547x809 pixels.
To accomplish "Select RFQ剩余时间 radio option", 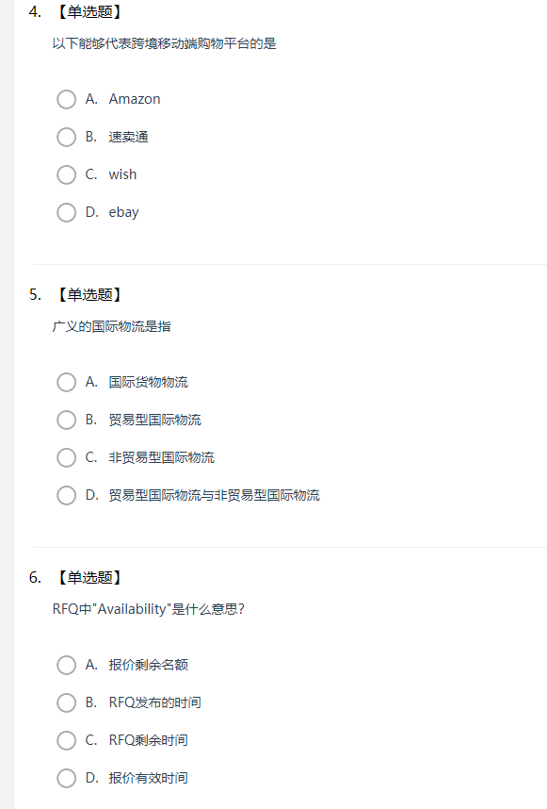I will (67, 740).
